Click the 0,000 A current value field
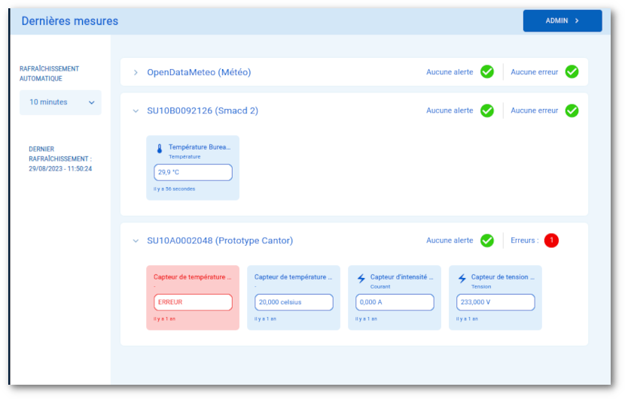Image resolution: width=625 pixels, height=399 pixels. click(395, 302)
